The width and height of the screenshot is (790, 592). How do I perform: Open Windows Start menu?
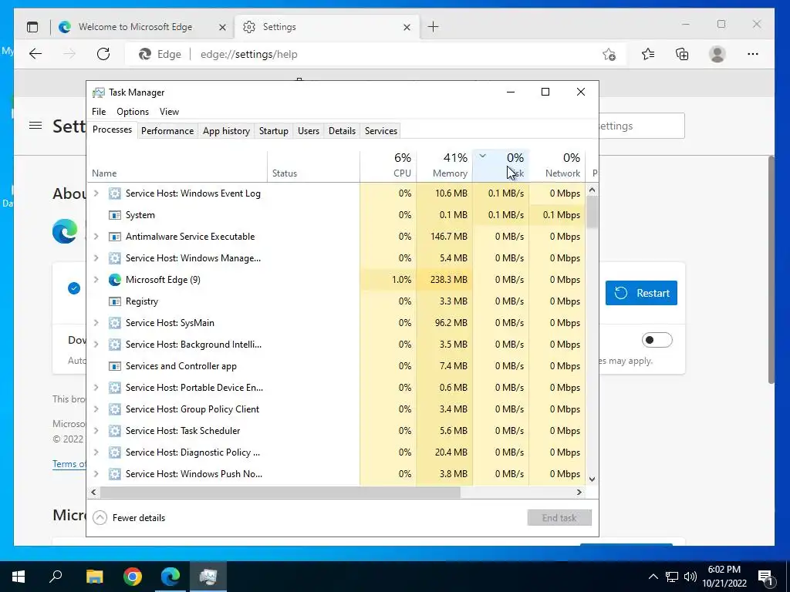tap(19, 577)
